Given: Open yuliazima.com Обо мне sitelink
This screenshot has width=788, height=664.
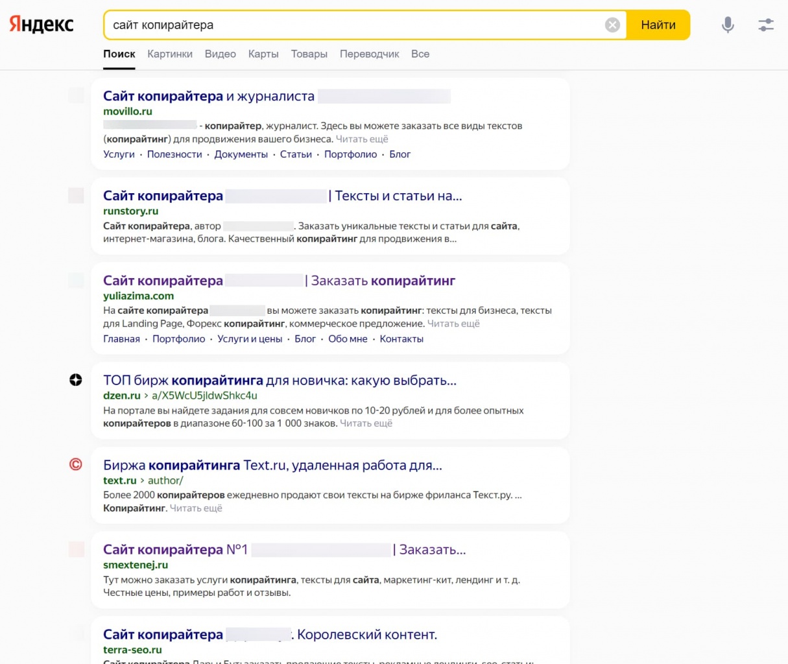Looking at the screenshot, I should point(348,339).
